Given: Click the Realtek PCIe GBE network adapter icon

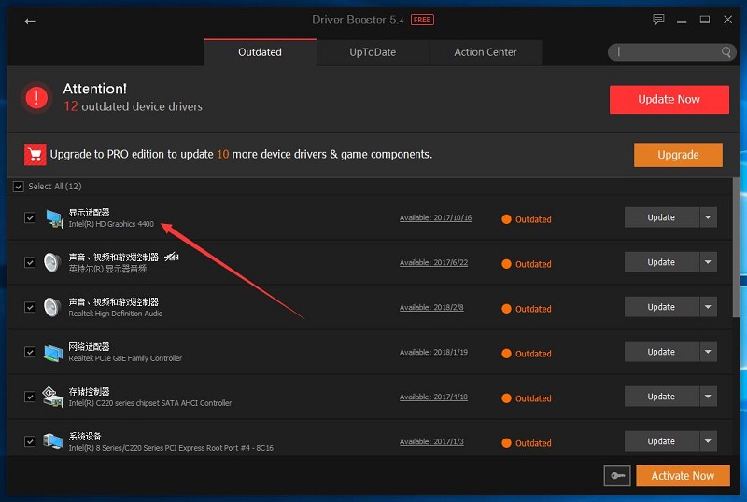Looking at the screenshot, I should 53,353.
